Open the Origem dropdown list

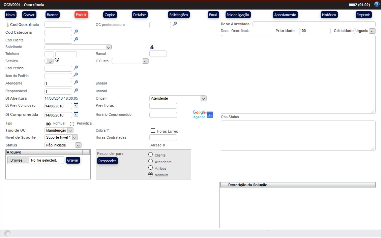[203, 98]
